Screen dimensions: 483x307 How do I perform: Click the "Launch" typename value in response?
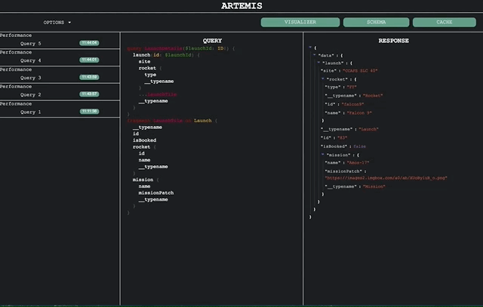368,129
